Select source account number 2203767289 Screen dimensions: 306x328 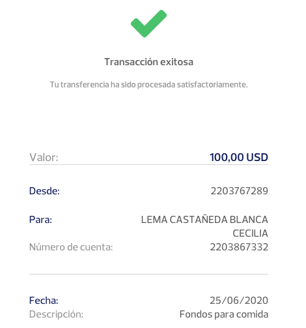(x=240, y=191)
